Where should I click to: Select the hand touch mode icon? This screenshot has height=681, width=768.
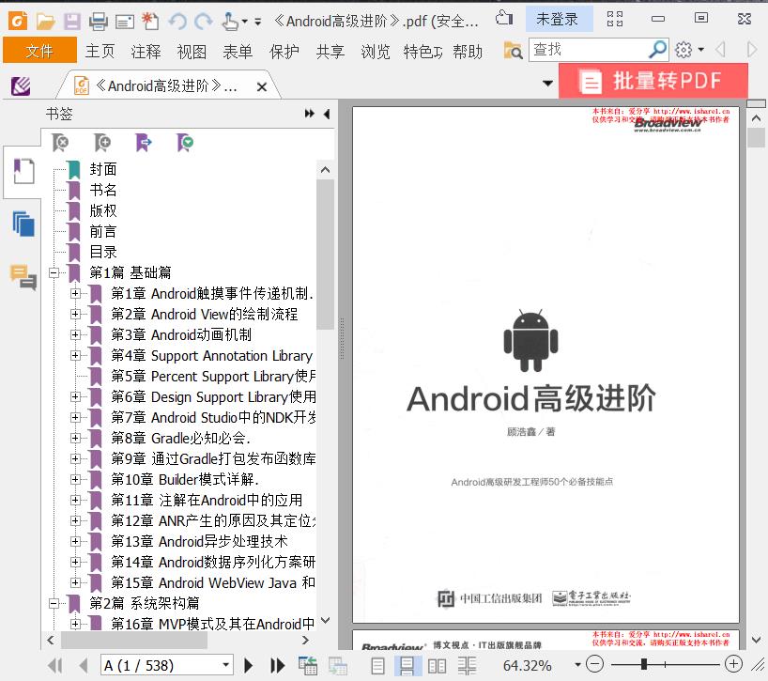coord(230,22)
